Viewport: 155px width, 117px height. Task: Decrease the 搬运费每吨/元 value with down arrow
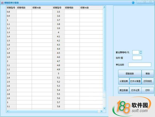141,53
